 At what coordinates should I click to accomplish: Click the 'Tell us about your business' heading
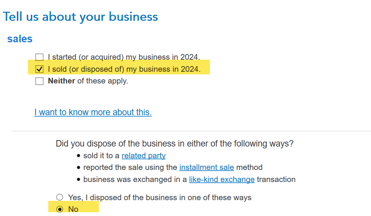80,17
